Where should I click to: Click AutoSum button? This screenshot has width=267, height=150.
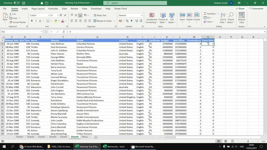(x=210, y=14)
